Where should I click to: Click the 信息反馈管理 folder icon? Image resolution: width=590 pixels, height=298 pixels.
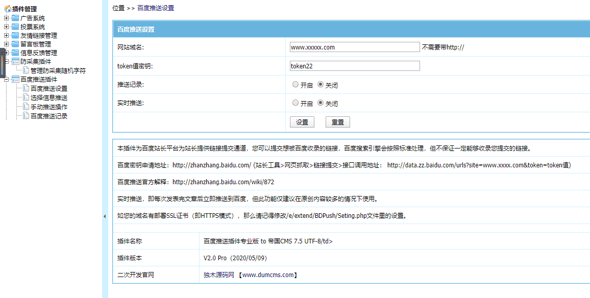tap(15, 53)
